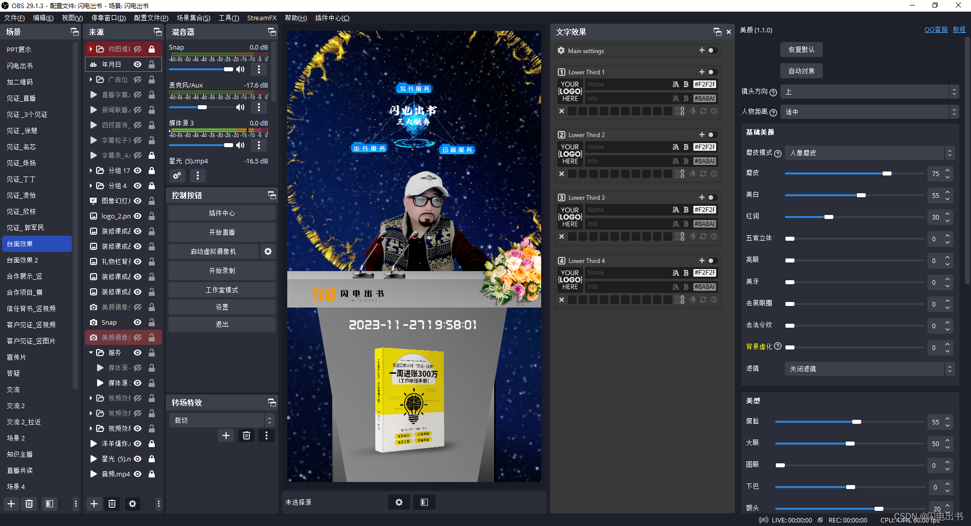The height and width of the screenshot is (526, 971).
Task: Open the 滤镜 dropdown
Action: click(x=869, y=369)
